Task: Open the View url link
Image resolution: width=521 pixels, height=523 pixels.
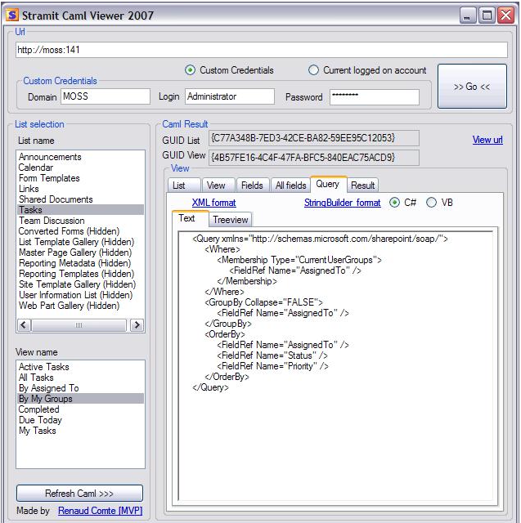Action: pyautogui.click(x=487, y=140)
